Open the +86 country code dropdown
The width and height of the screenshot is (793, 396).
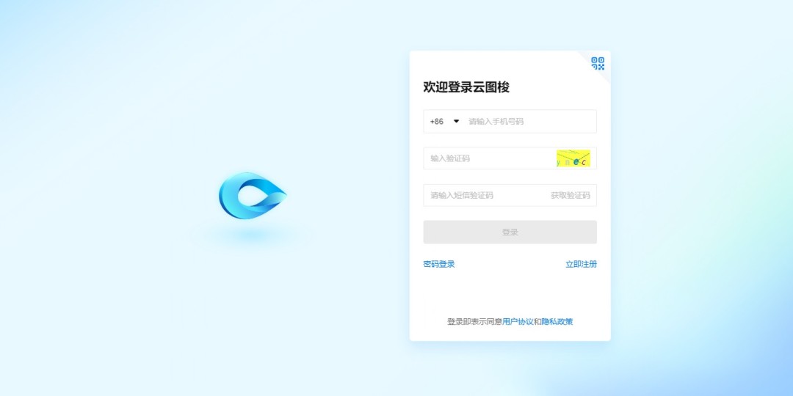(x=444, y=121)
